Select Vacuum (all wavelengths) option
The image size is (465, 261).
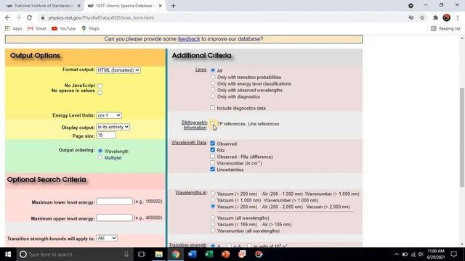point(213,217)
